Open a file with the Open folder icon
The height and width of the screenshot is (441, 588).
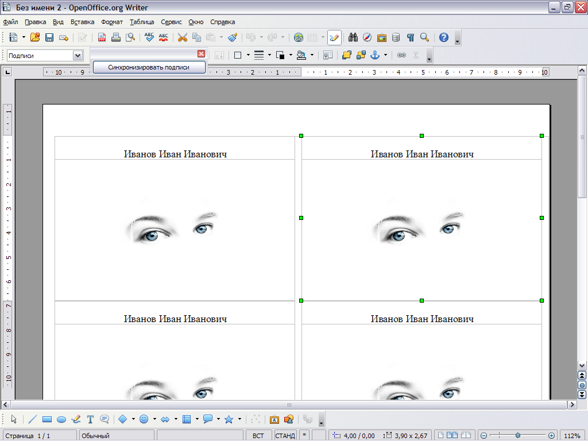tap(35, 37)
